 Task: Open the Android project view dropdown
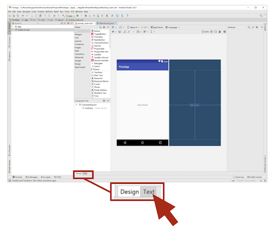click(25, 23)
